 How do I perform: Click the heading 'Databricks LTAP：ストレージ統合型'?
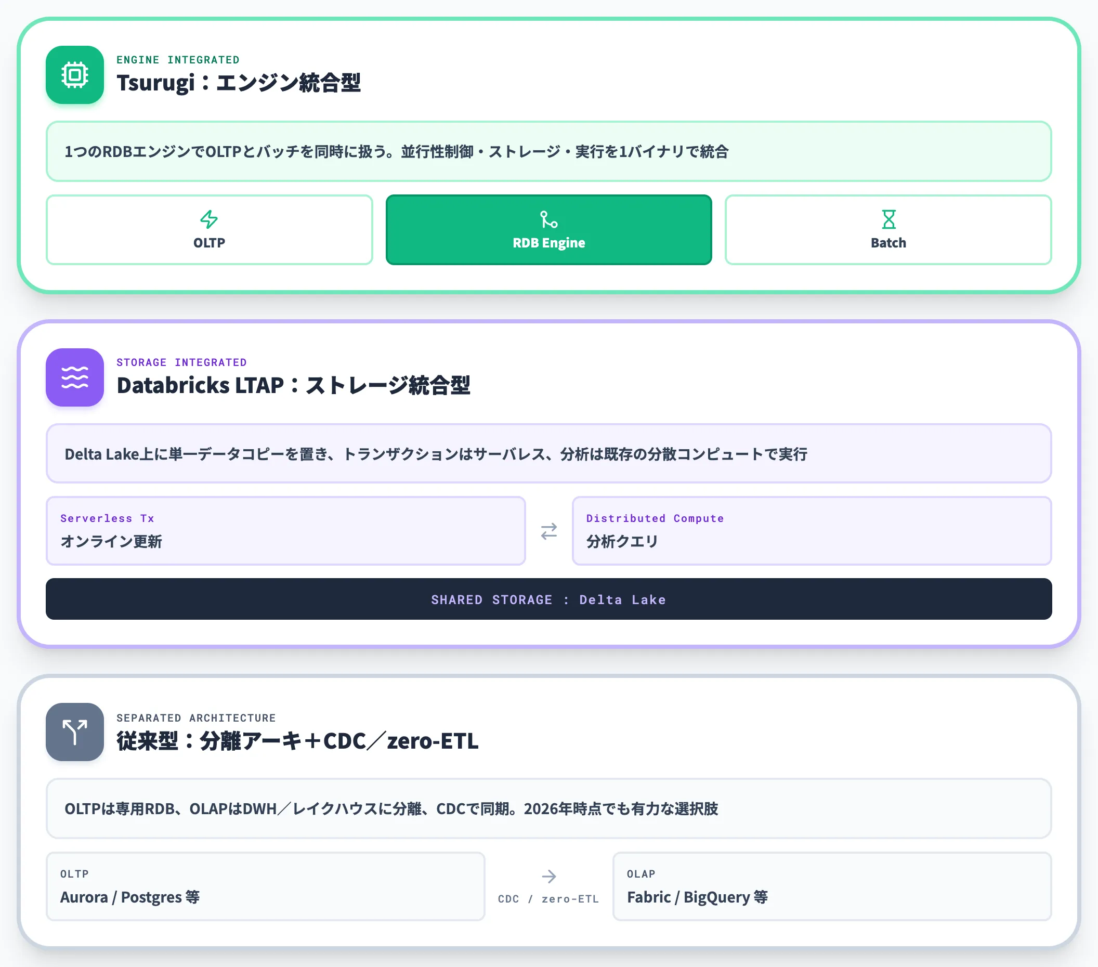[293, 386]
